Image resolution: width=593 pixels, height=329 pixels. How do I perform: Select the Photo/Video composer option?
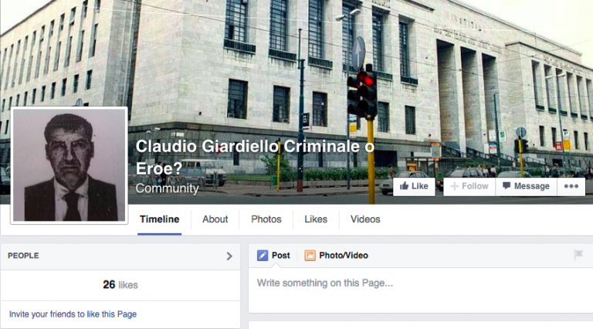336,256
